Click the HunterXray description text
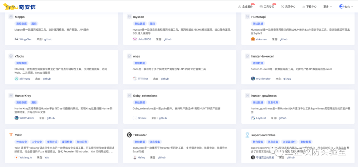 coord(63,110)
